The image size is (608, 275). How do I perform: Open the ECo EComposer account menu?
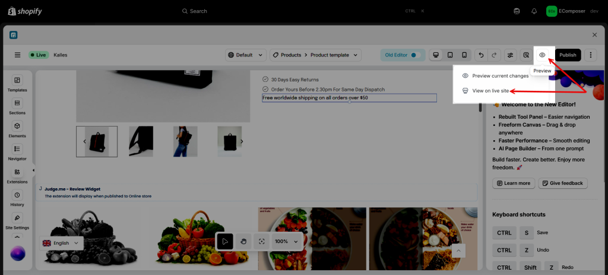572,11
